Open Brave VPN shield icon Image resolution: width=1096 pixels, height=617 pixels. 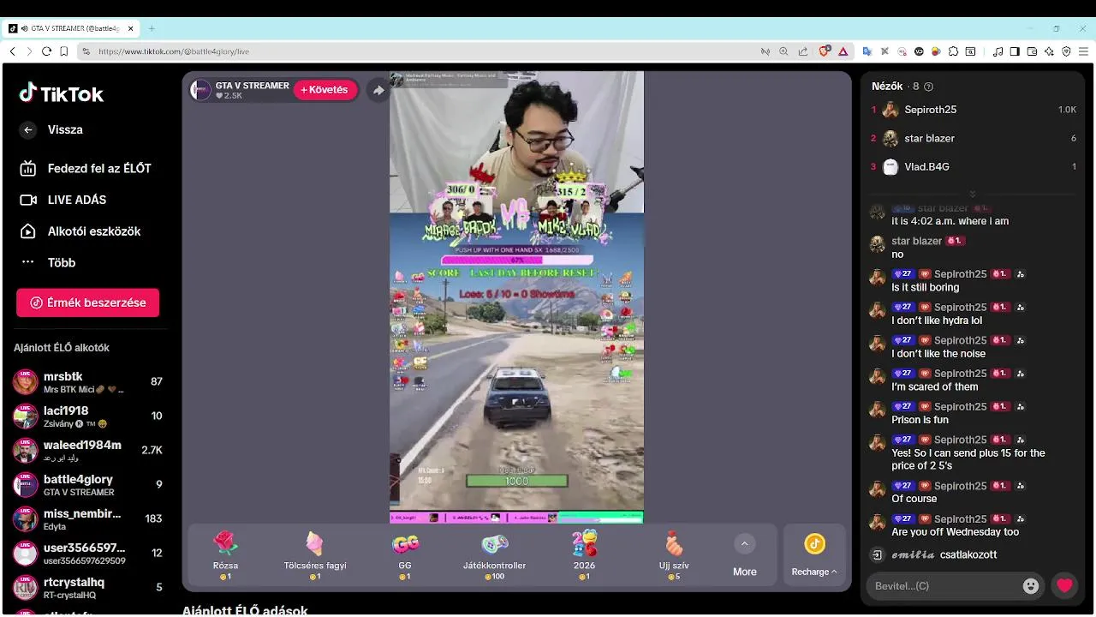tap(1066, 51)
